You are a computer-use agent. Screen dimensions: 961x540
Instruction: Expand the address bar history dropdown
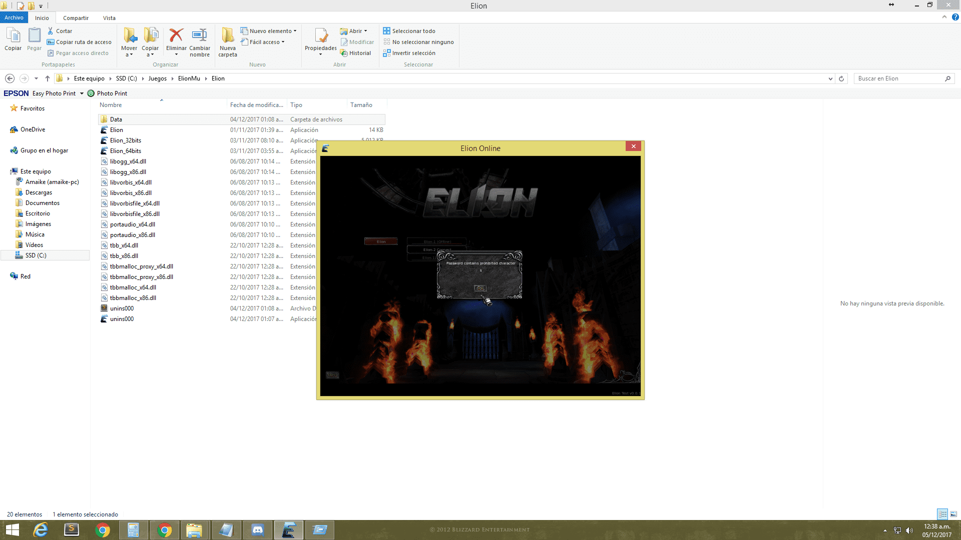pos(830,78)
